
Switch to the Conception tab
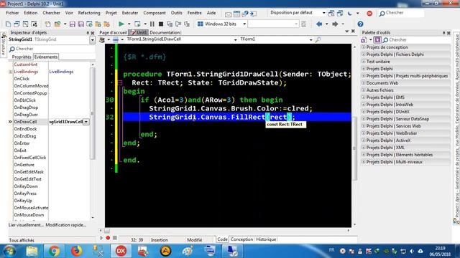tap(241, 239)
